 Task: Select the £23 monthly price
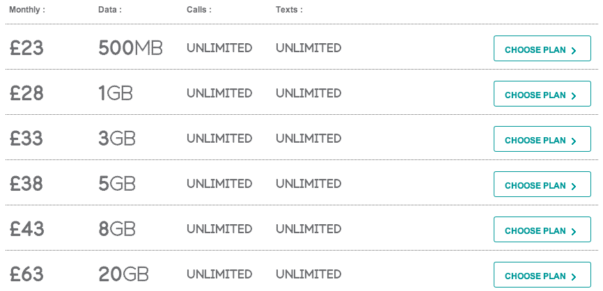[x=26, y=49]
